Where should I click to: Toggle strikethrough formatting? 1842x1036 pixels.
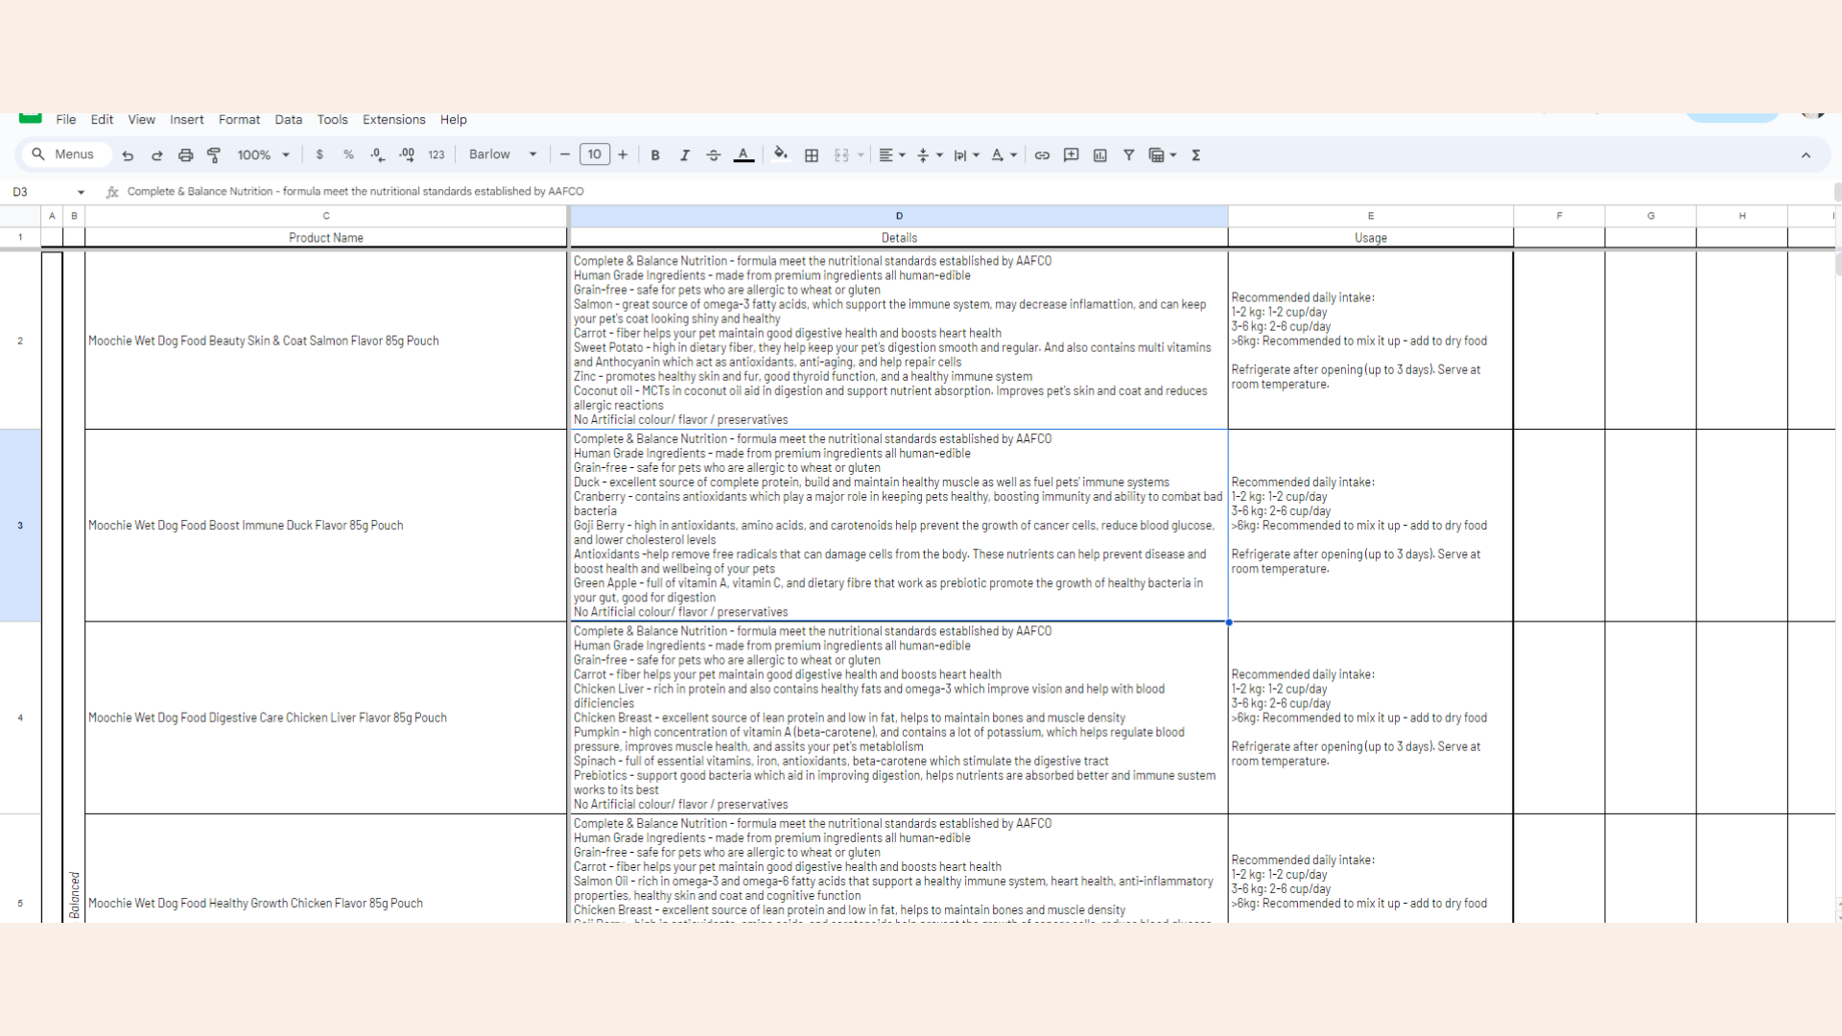pos(714,154)
